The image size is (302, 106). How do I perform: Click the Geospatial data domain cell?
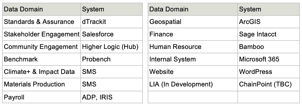point(193,22)
